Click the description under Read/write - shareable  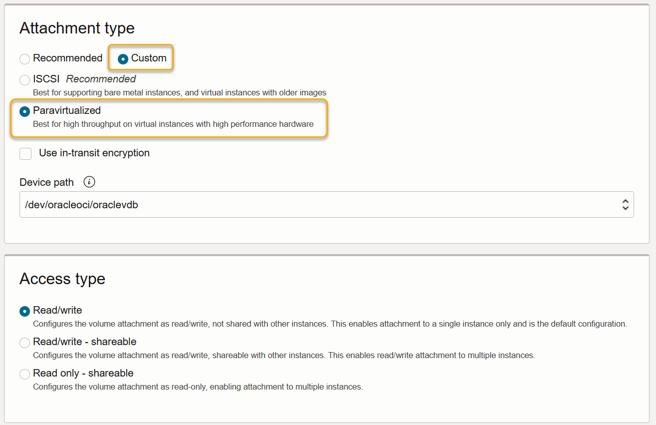point(284,355)
